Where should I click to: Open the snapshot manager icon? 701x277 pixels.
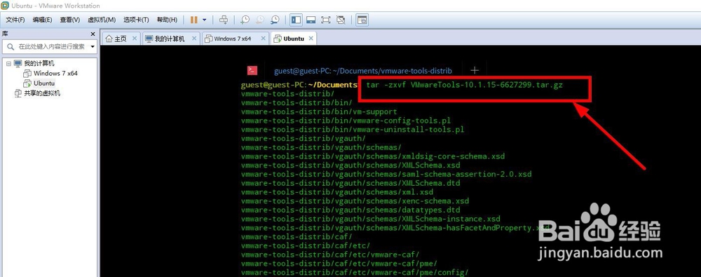click(275, 20)
